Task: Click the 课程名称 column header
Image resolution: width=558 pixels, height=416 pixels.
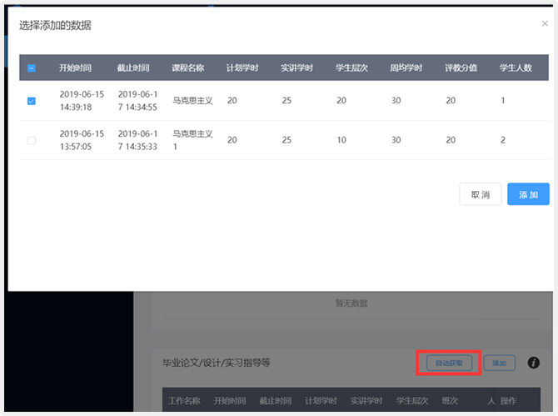Action: click(x=188, y=68)
